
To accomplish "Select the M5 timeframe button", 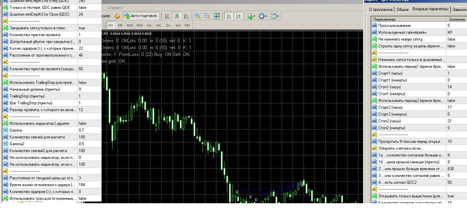I will (x=120, y=25).
